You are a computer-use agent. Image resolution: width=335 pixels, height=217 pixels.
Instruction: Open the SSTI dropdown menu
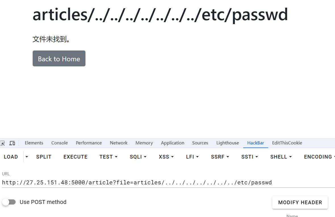tap(250, 157)
